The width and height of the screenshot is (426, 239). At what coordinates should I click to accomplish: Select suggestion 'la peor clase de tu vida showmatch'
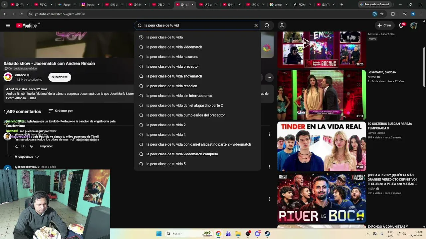tap(197, 76)
